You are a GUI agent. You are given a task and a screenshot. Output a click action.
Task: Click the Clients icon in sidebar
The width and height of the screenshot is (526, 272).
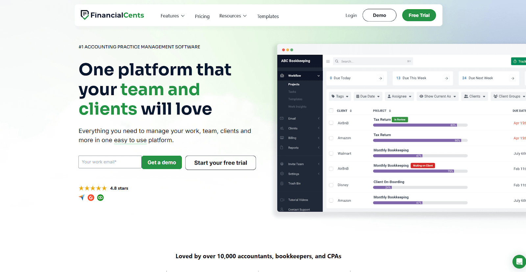click(x=282, y=128)
